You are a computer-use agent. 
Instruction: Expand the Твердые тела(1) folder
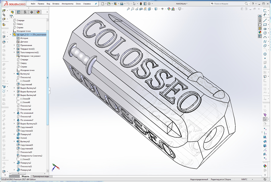tap(14, 49)
